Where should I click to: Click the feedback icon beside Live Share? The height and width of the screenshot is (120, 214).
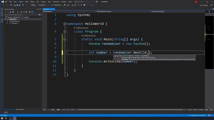pyautogui.click(x=211, y=5)
